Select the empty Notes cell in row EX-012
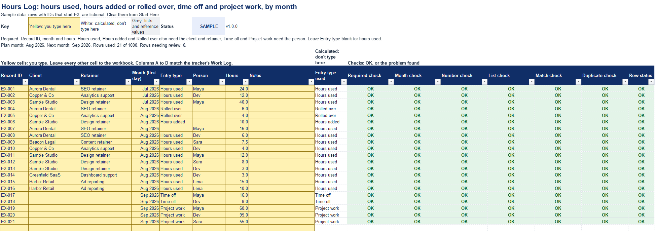The height and width of the screenshot is (234, 657). (282, 162)
